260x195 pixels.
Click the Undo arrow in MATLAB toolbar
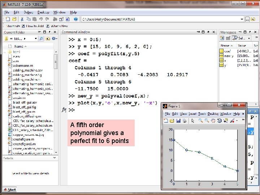(x=41, y=19)
